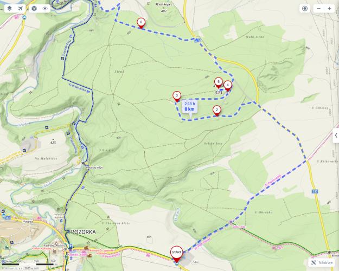Viewport: 339px width, 271px height.
Task: Toggle panorama eye view icon
Action: (45, 9)
